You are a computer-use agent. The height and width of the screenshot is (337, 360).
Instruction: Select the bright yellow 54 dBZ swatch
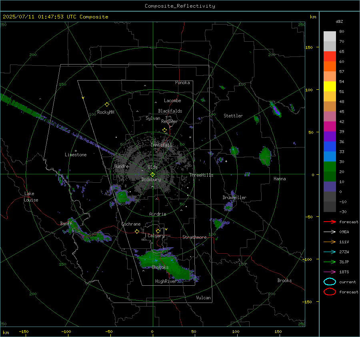tap(330, 86)
